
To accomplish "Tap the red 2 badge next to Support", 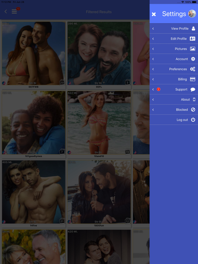I will coord(158,89).
